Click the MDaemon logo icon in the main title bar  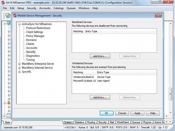(3, 3)
